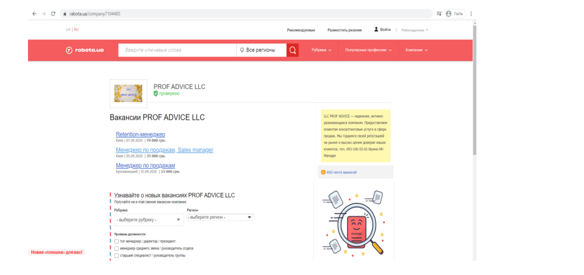
Task: Go to Работодателю section
Action: pyautogui.click(x=415, y=30)
